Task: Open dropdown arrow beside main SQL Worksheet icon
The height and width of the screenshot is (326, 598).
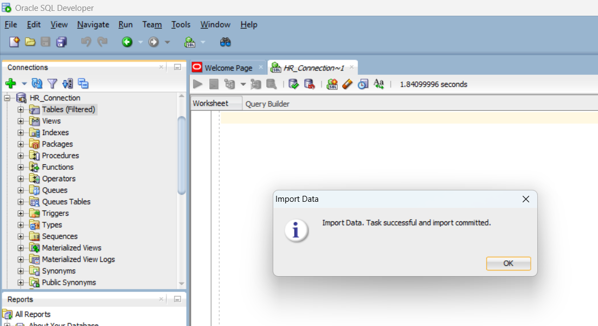Action: [x=203, y=42]
